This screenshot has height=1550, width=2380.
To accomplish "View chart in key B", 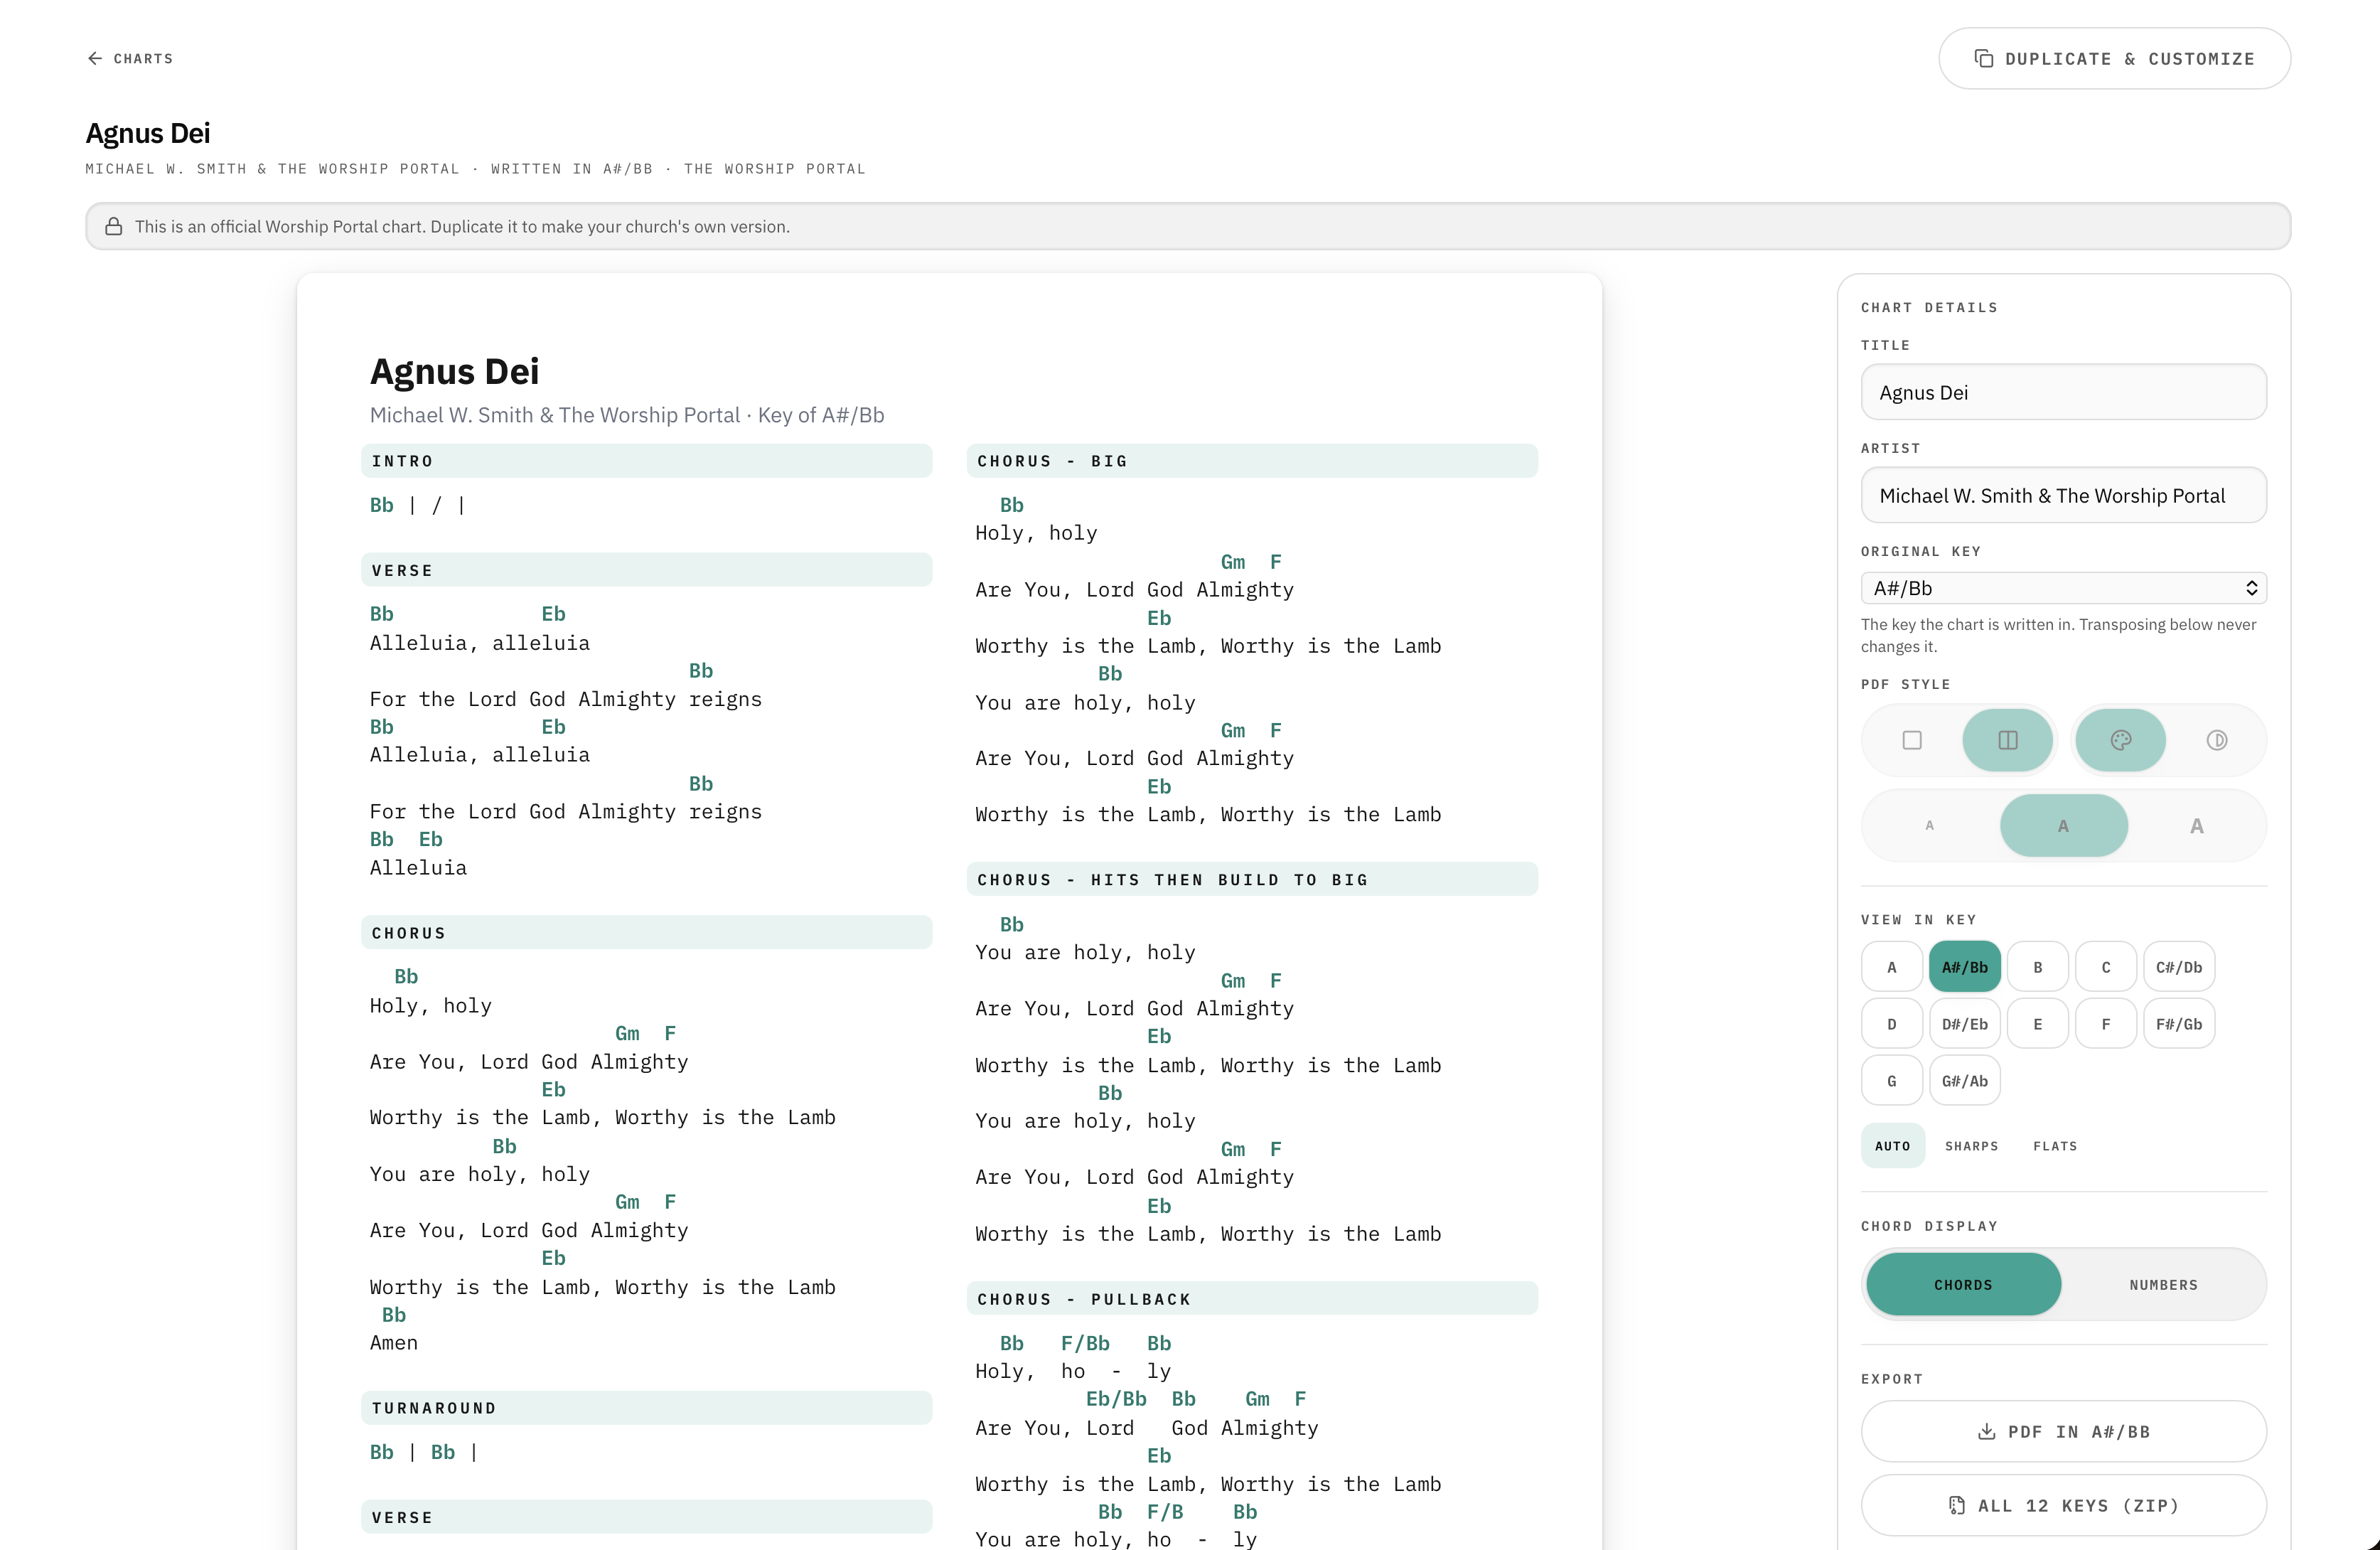I will [2037, 967].
